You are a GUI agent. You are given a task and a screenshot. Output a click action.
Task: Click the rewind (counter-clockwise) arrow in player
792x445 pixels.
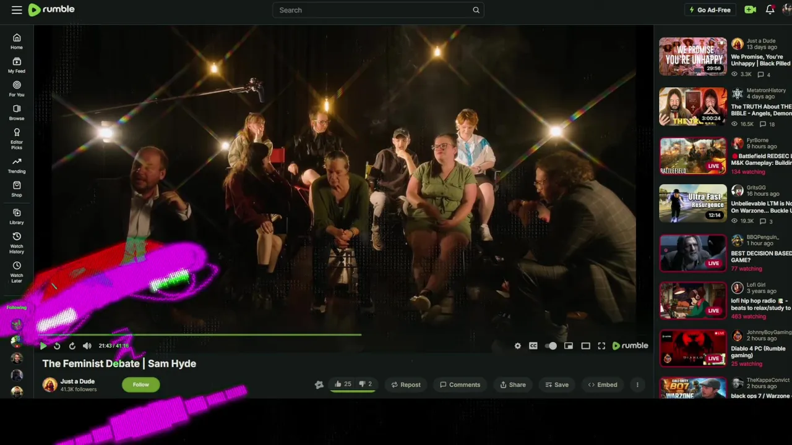pos(57,346)
